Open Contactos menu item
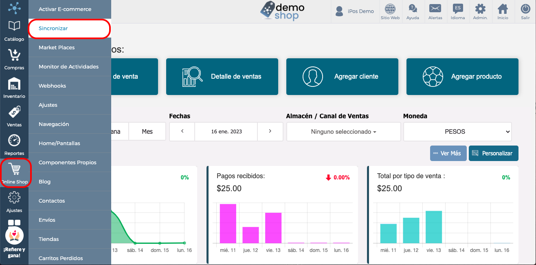The width and height of the screenshot is (536, 265). click(x=70, y=201)
